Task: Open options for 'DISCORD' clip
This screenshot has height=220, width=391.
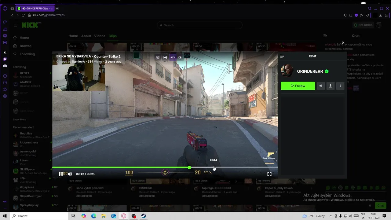Action: coord(186,188)
